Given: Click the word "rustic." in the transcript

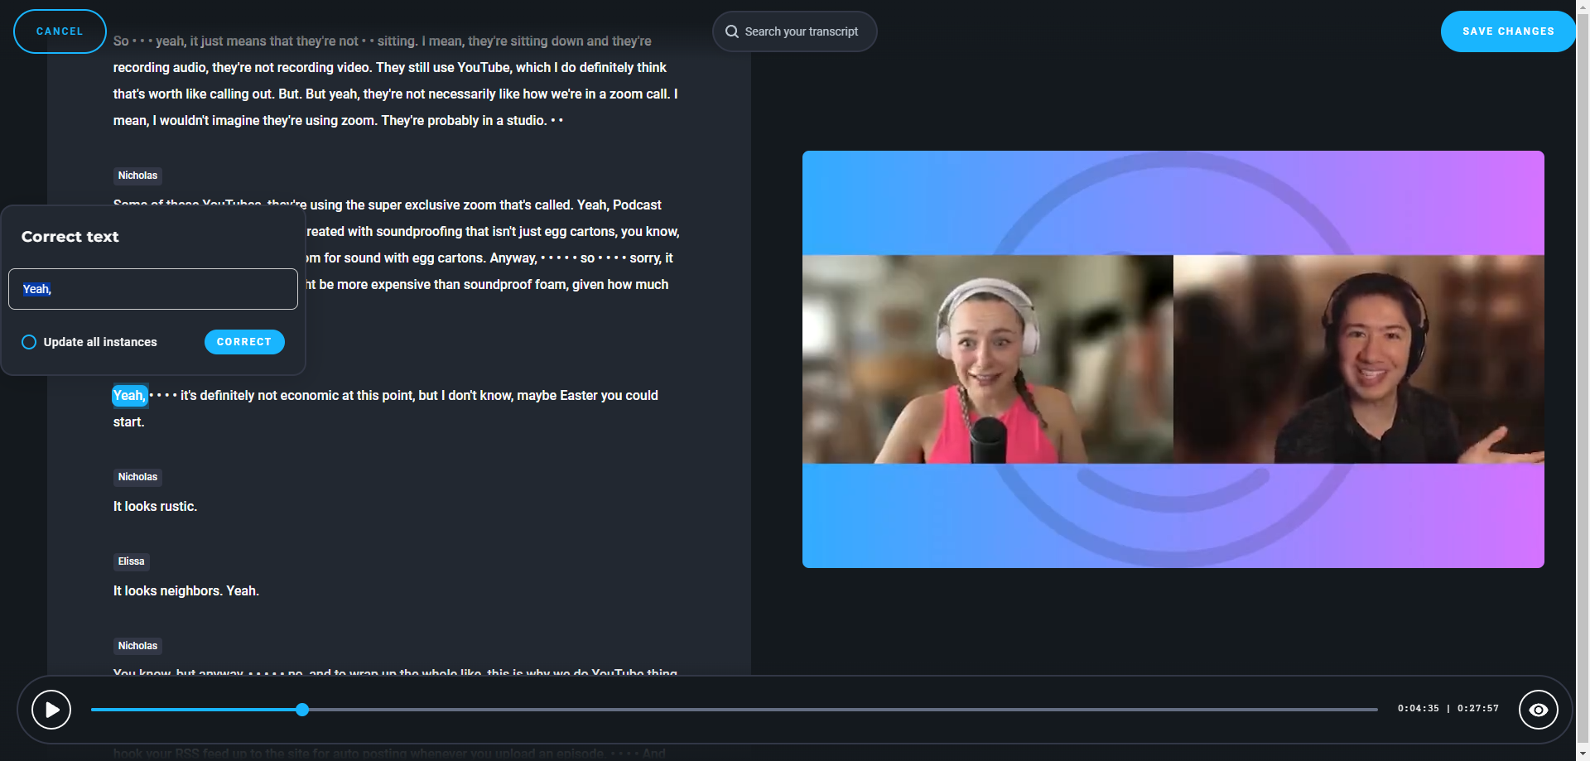Looking at the screenshot, I should coord(176,507).
